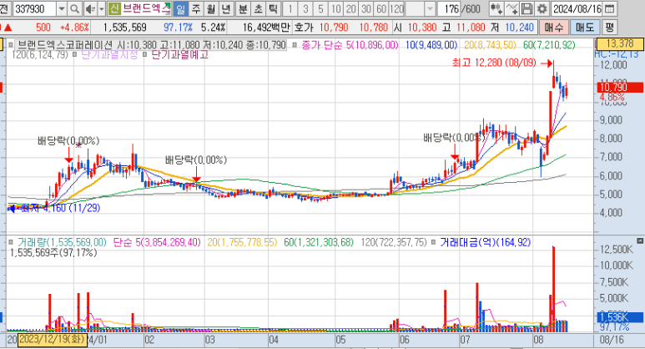Viewport: 645px width, 349px height.
Task: Click the 매수 buy button
Action: coord(554,28)
